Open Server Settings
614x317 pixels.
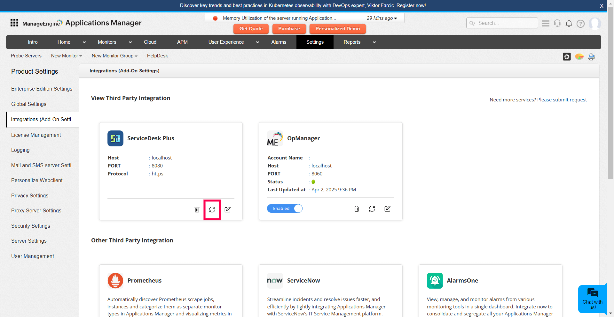coord(29,241)
